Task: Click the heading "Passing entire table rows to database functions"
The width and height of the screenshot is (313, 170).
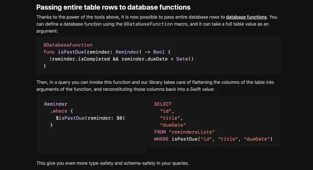Action: pyautogui.click(x=113, y=7)
